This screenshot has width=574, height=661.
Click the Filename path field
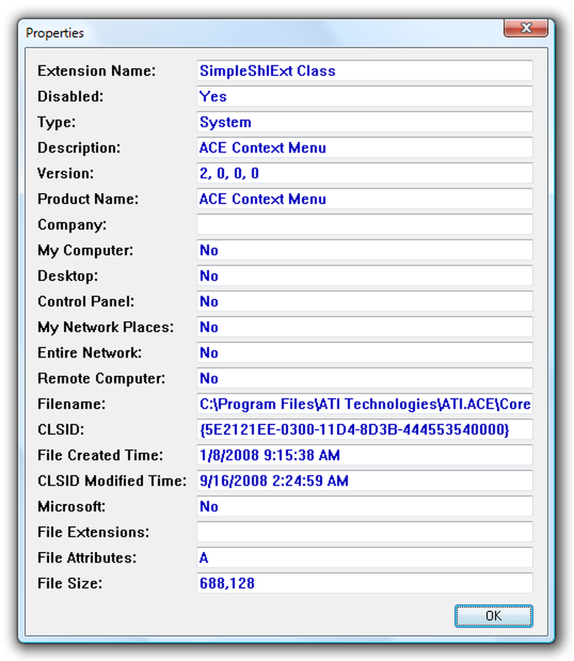point(365,404)
